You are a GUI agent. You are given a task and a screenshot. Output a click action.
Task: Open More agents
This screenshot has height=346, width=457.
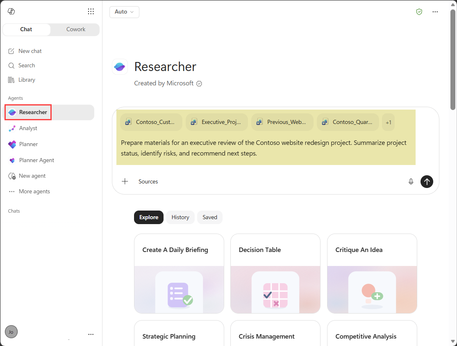29,192
